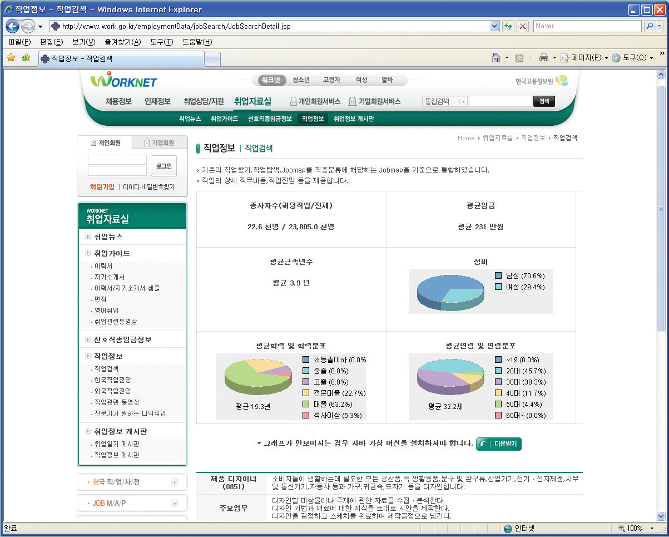
Task: Click the 남성 blue legend swatch
Action: (x=498, y=275)
